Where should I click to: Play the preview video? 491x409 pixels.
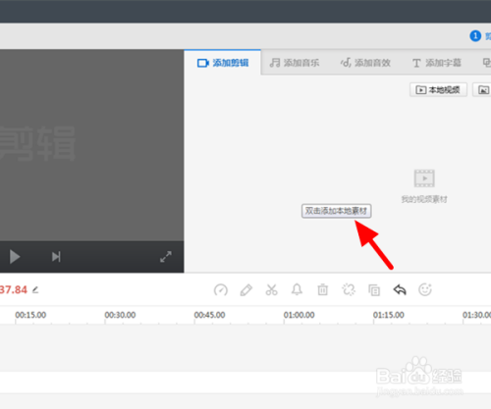(x=15, y=257)
